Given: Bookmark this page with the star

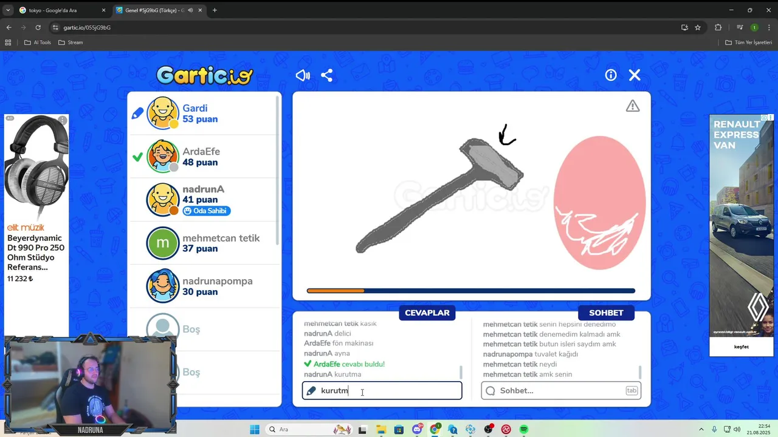Looking at the screenshot, I should (x=698, y=27).
